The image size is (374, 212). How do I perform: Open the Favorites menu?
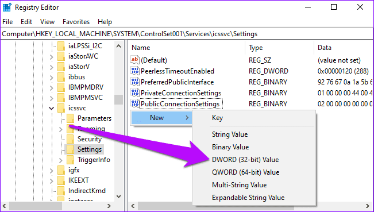[76, 22]
